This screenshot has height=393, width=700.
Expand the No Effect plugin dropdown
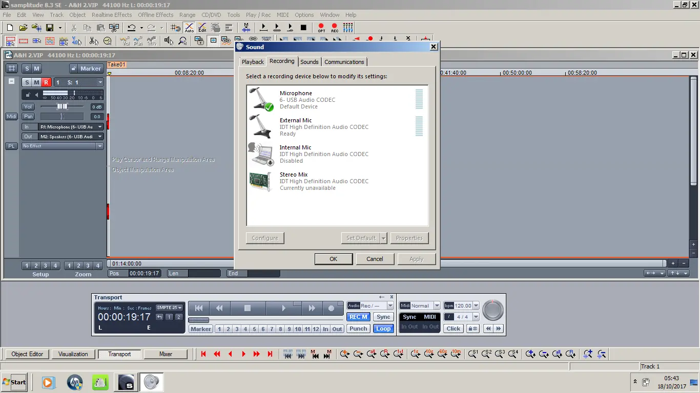(100, 146)
